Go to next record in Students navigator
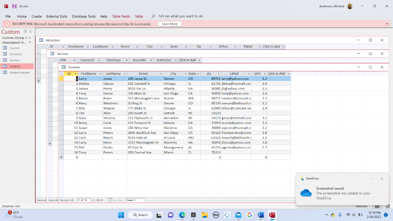The height and width of the screenshot is (221, 393). 93,200
